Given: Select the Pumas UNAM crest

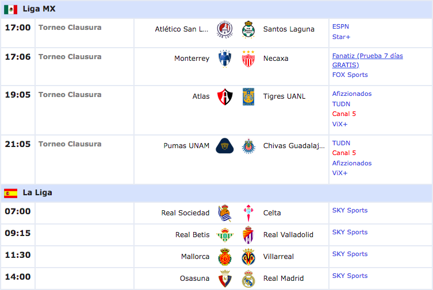Looking at the screenshot, I should click(x=225, y=145).
